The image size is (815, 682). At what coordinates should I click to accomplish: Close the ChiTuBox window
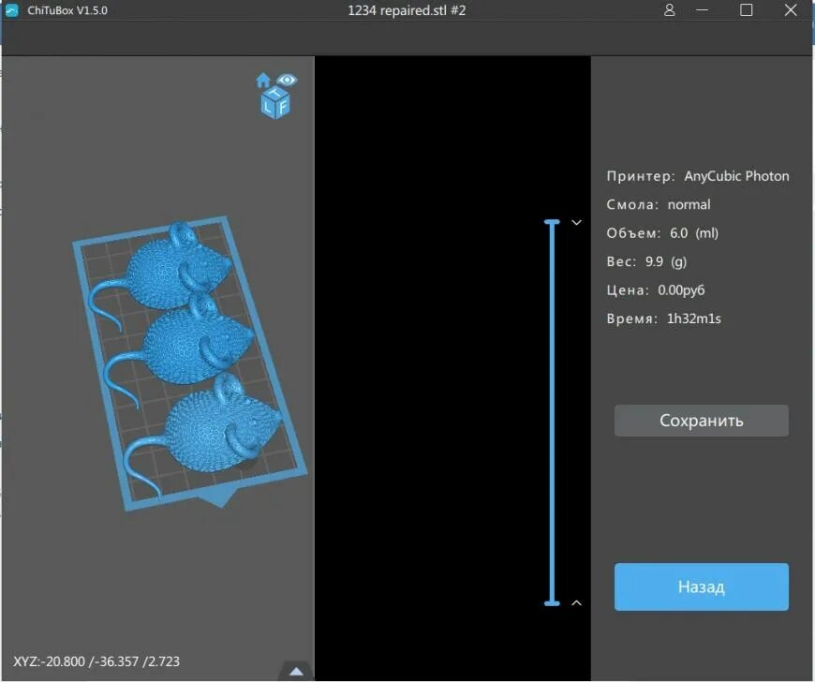point(791,10)
